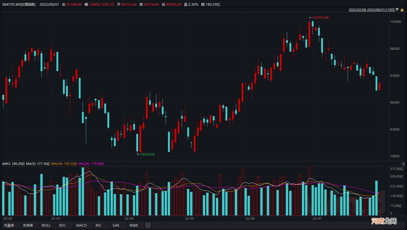Image resolution: width=407 pixels, height=230 pixels.
Task: Click the 22-07 time axis label
Action: click(x=317, y=219)
